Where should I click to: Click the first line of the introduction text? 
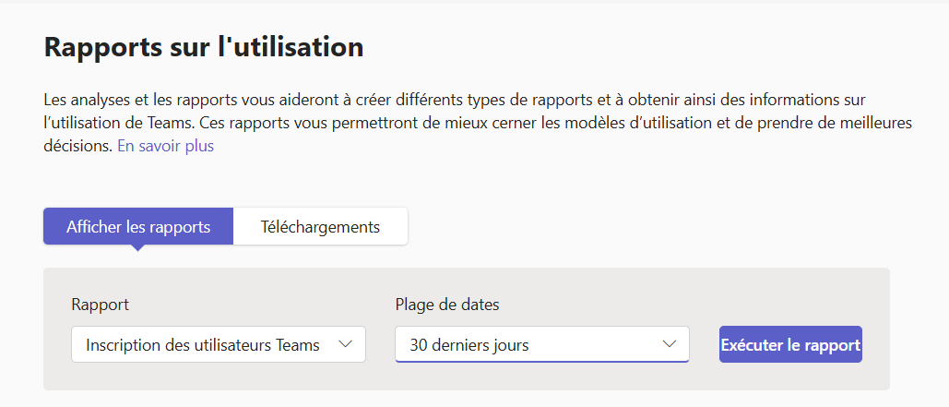[454, 98]
